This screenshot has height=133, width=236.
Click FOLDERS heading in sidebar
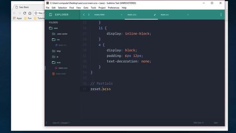coord(53,23)
